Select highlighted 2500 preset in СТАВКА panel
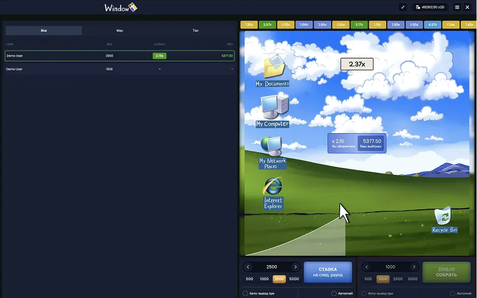The height and width of the screenshot is (298, 477). 279,279
